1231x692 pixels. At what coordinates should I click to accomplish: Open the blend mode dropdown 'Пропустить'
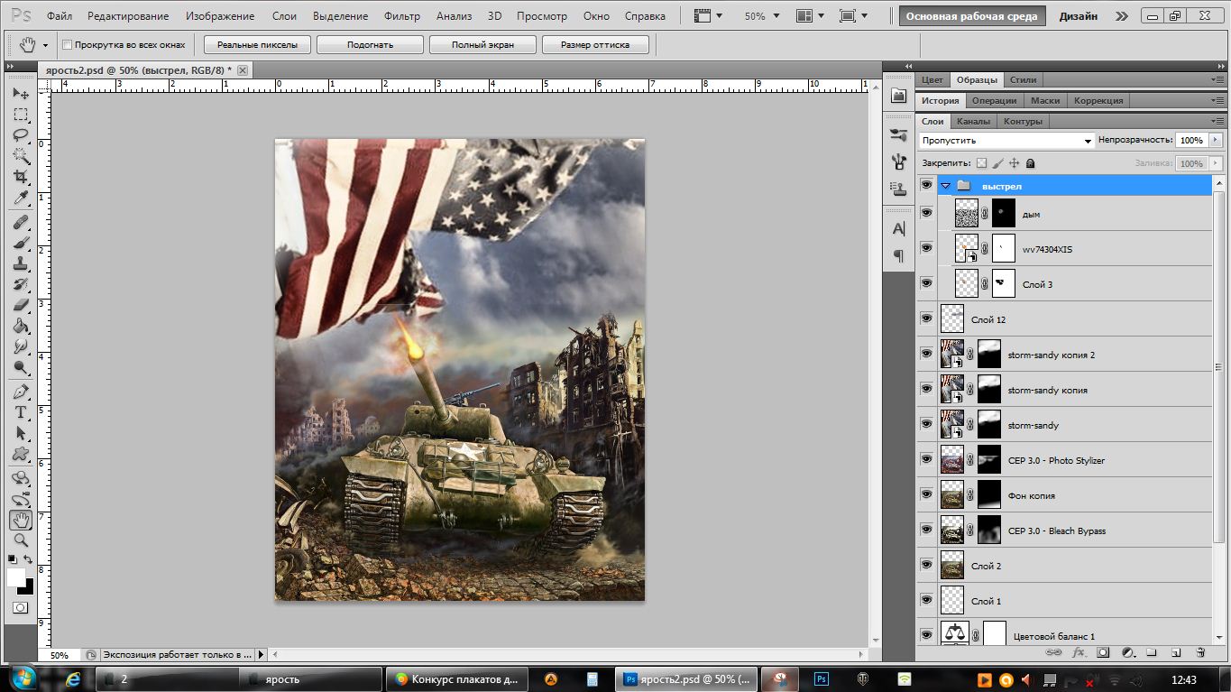point(1006,141)
